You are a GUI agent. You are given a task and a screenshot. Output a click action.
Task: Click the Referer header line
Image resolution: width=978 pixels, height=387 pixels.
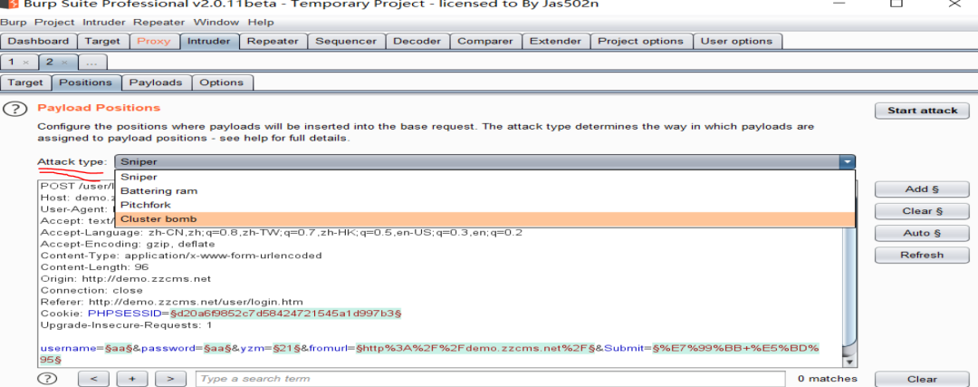(171, 302)
